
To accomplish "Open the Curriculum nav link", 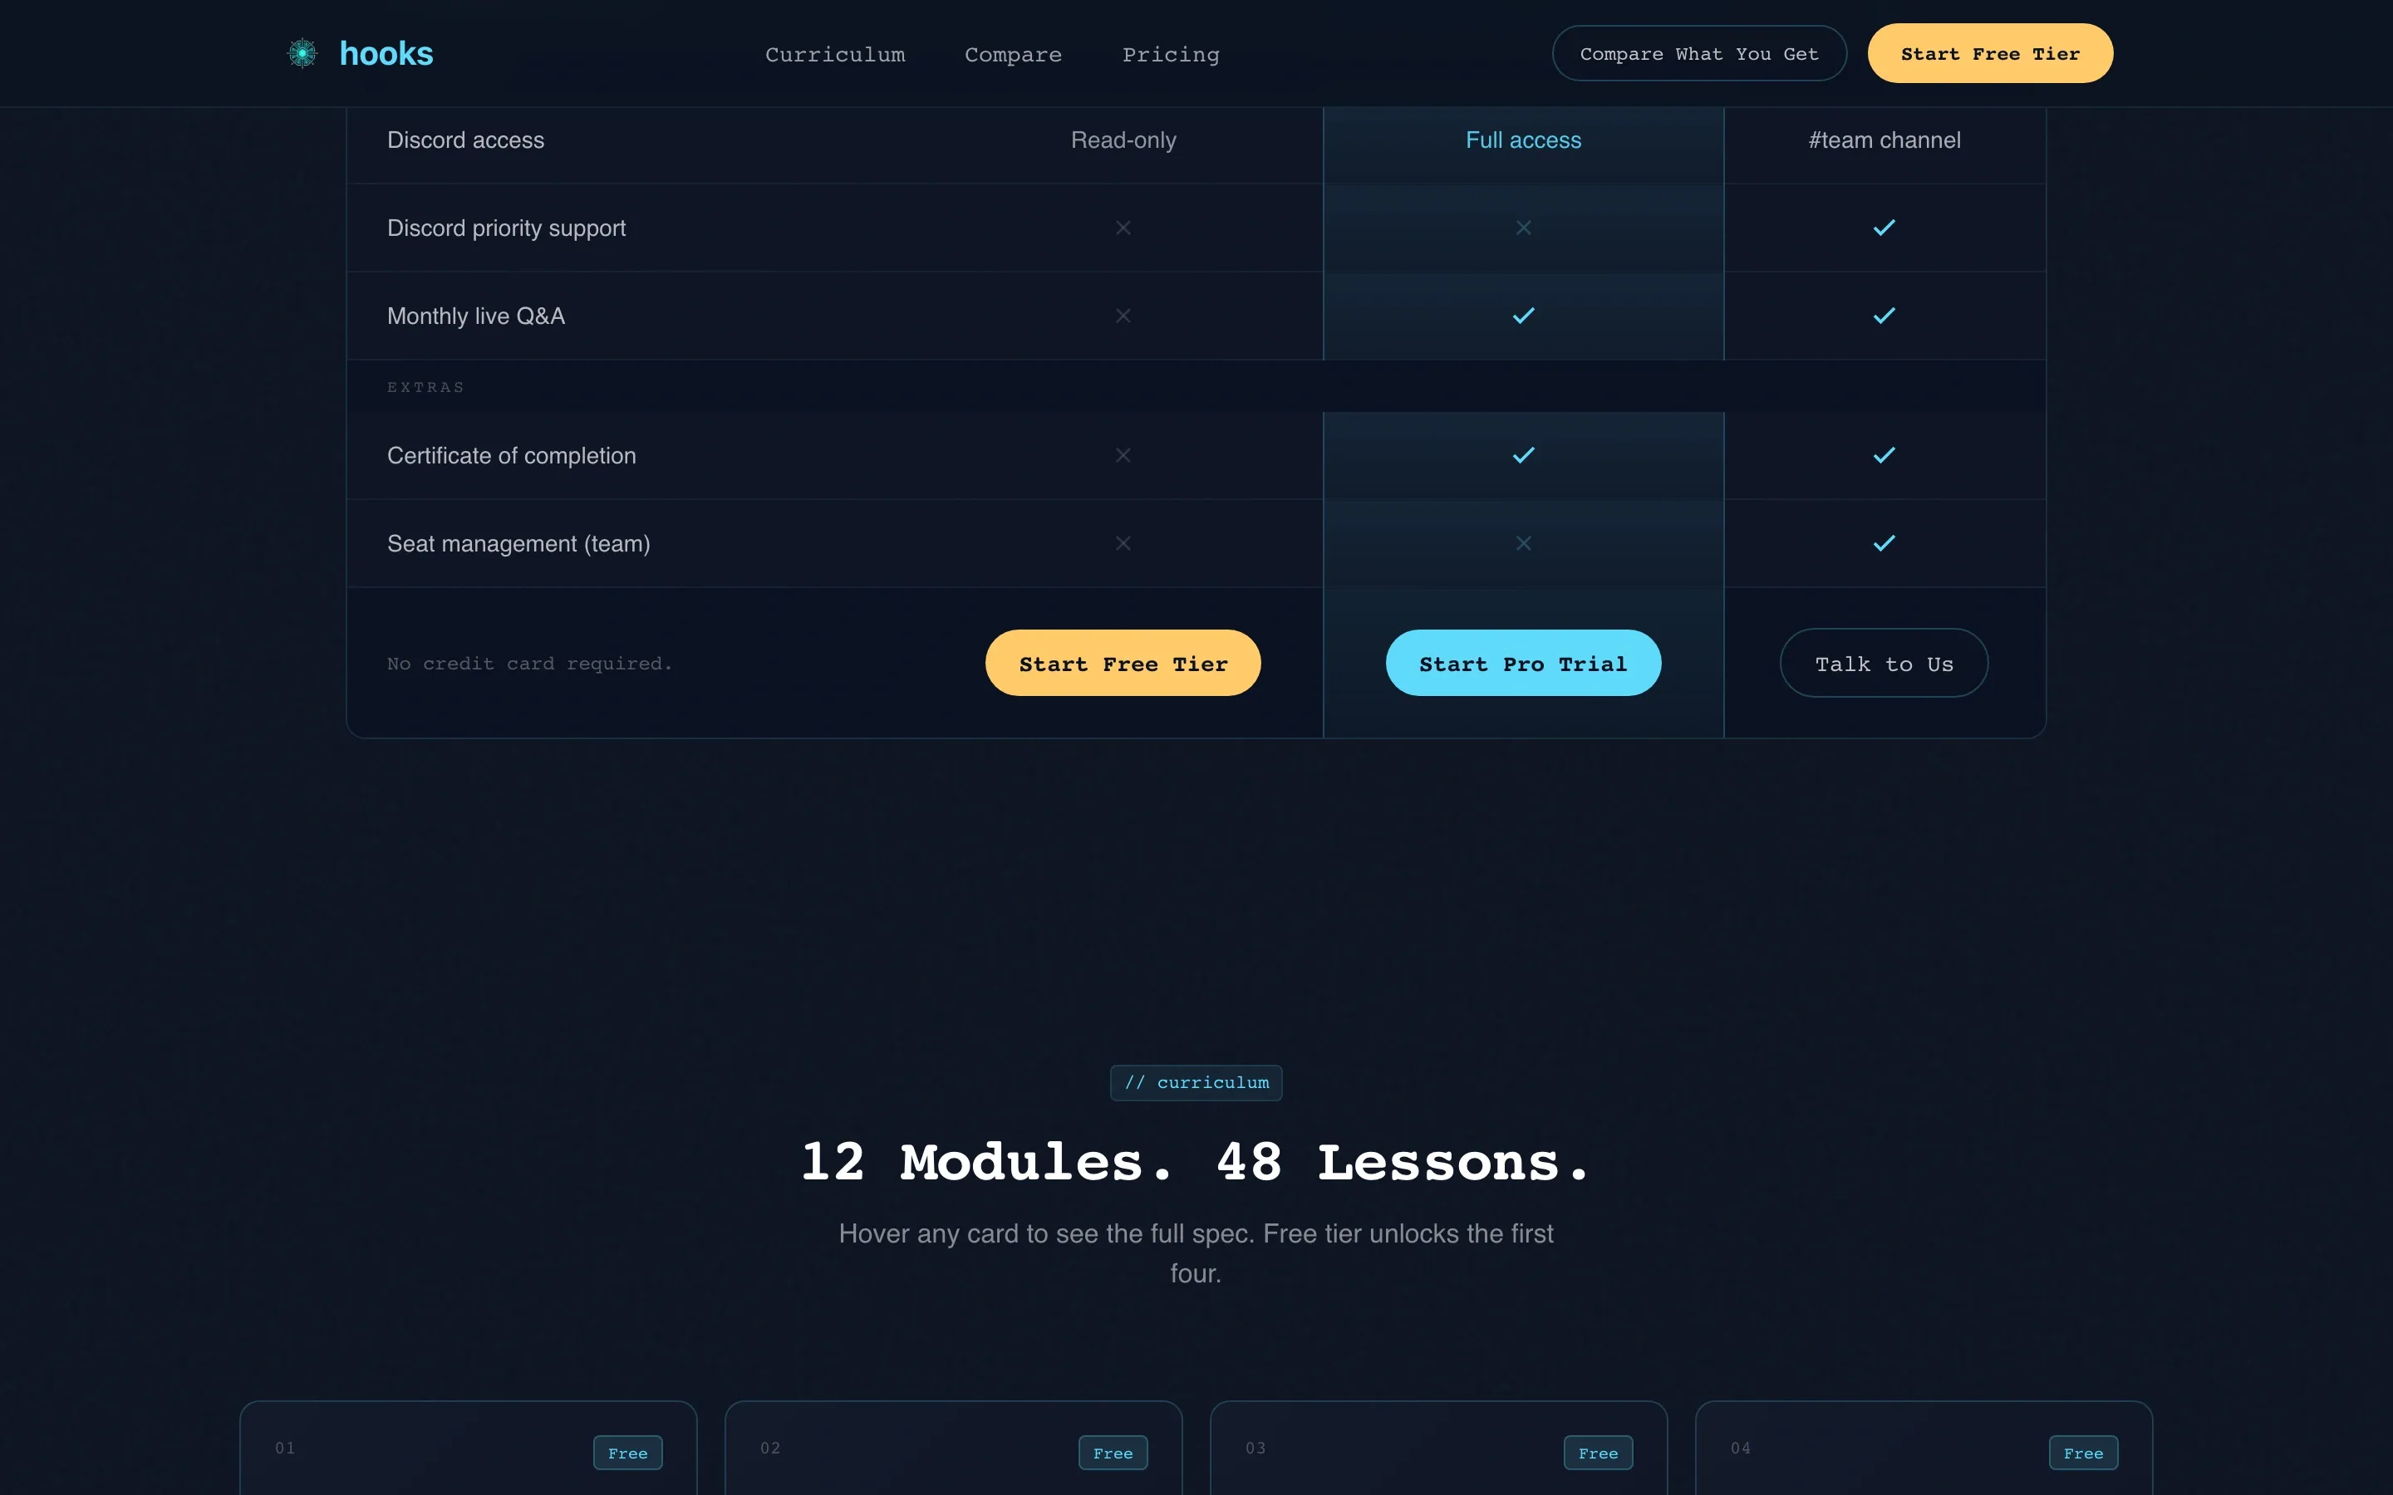I will [x=834, y=54].
